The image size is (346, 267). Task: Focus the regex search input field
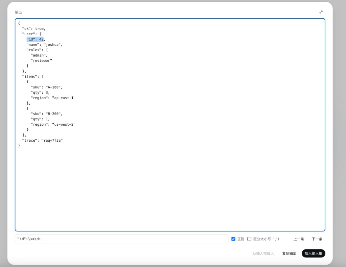(x=121, y=239)
